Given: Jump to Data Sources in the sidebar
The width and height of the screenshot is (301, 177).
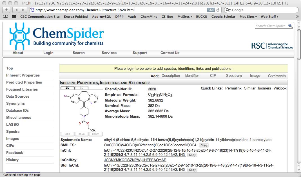Looking at the screenshot, I should point(18,97).
